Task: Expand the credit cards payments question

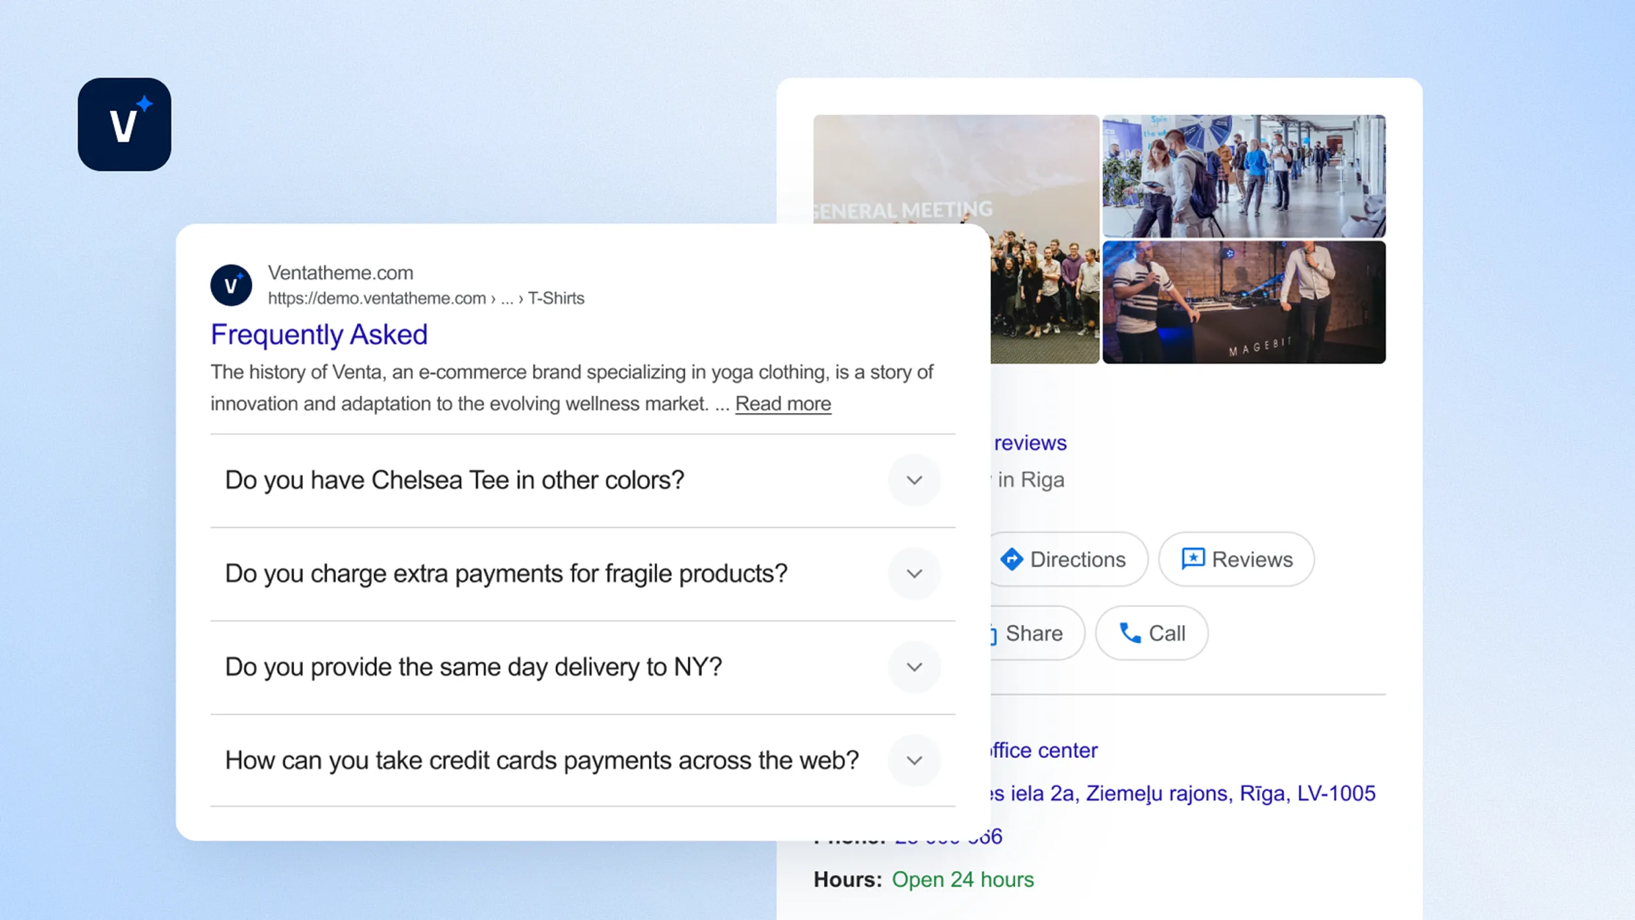Action: (x=914, y=761)
